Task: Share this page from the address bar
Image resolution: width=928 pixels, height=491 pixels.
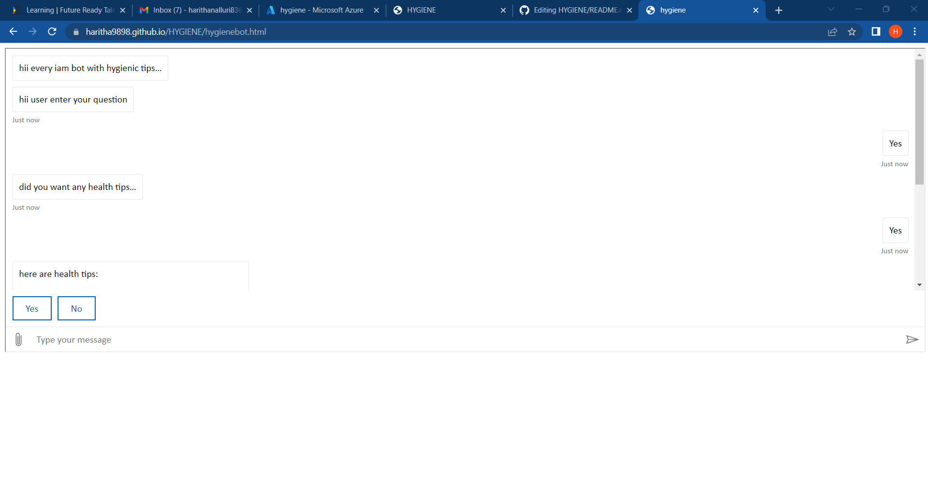Action: tap(832, 32)
